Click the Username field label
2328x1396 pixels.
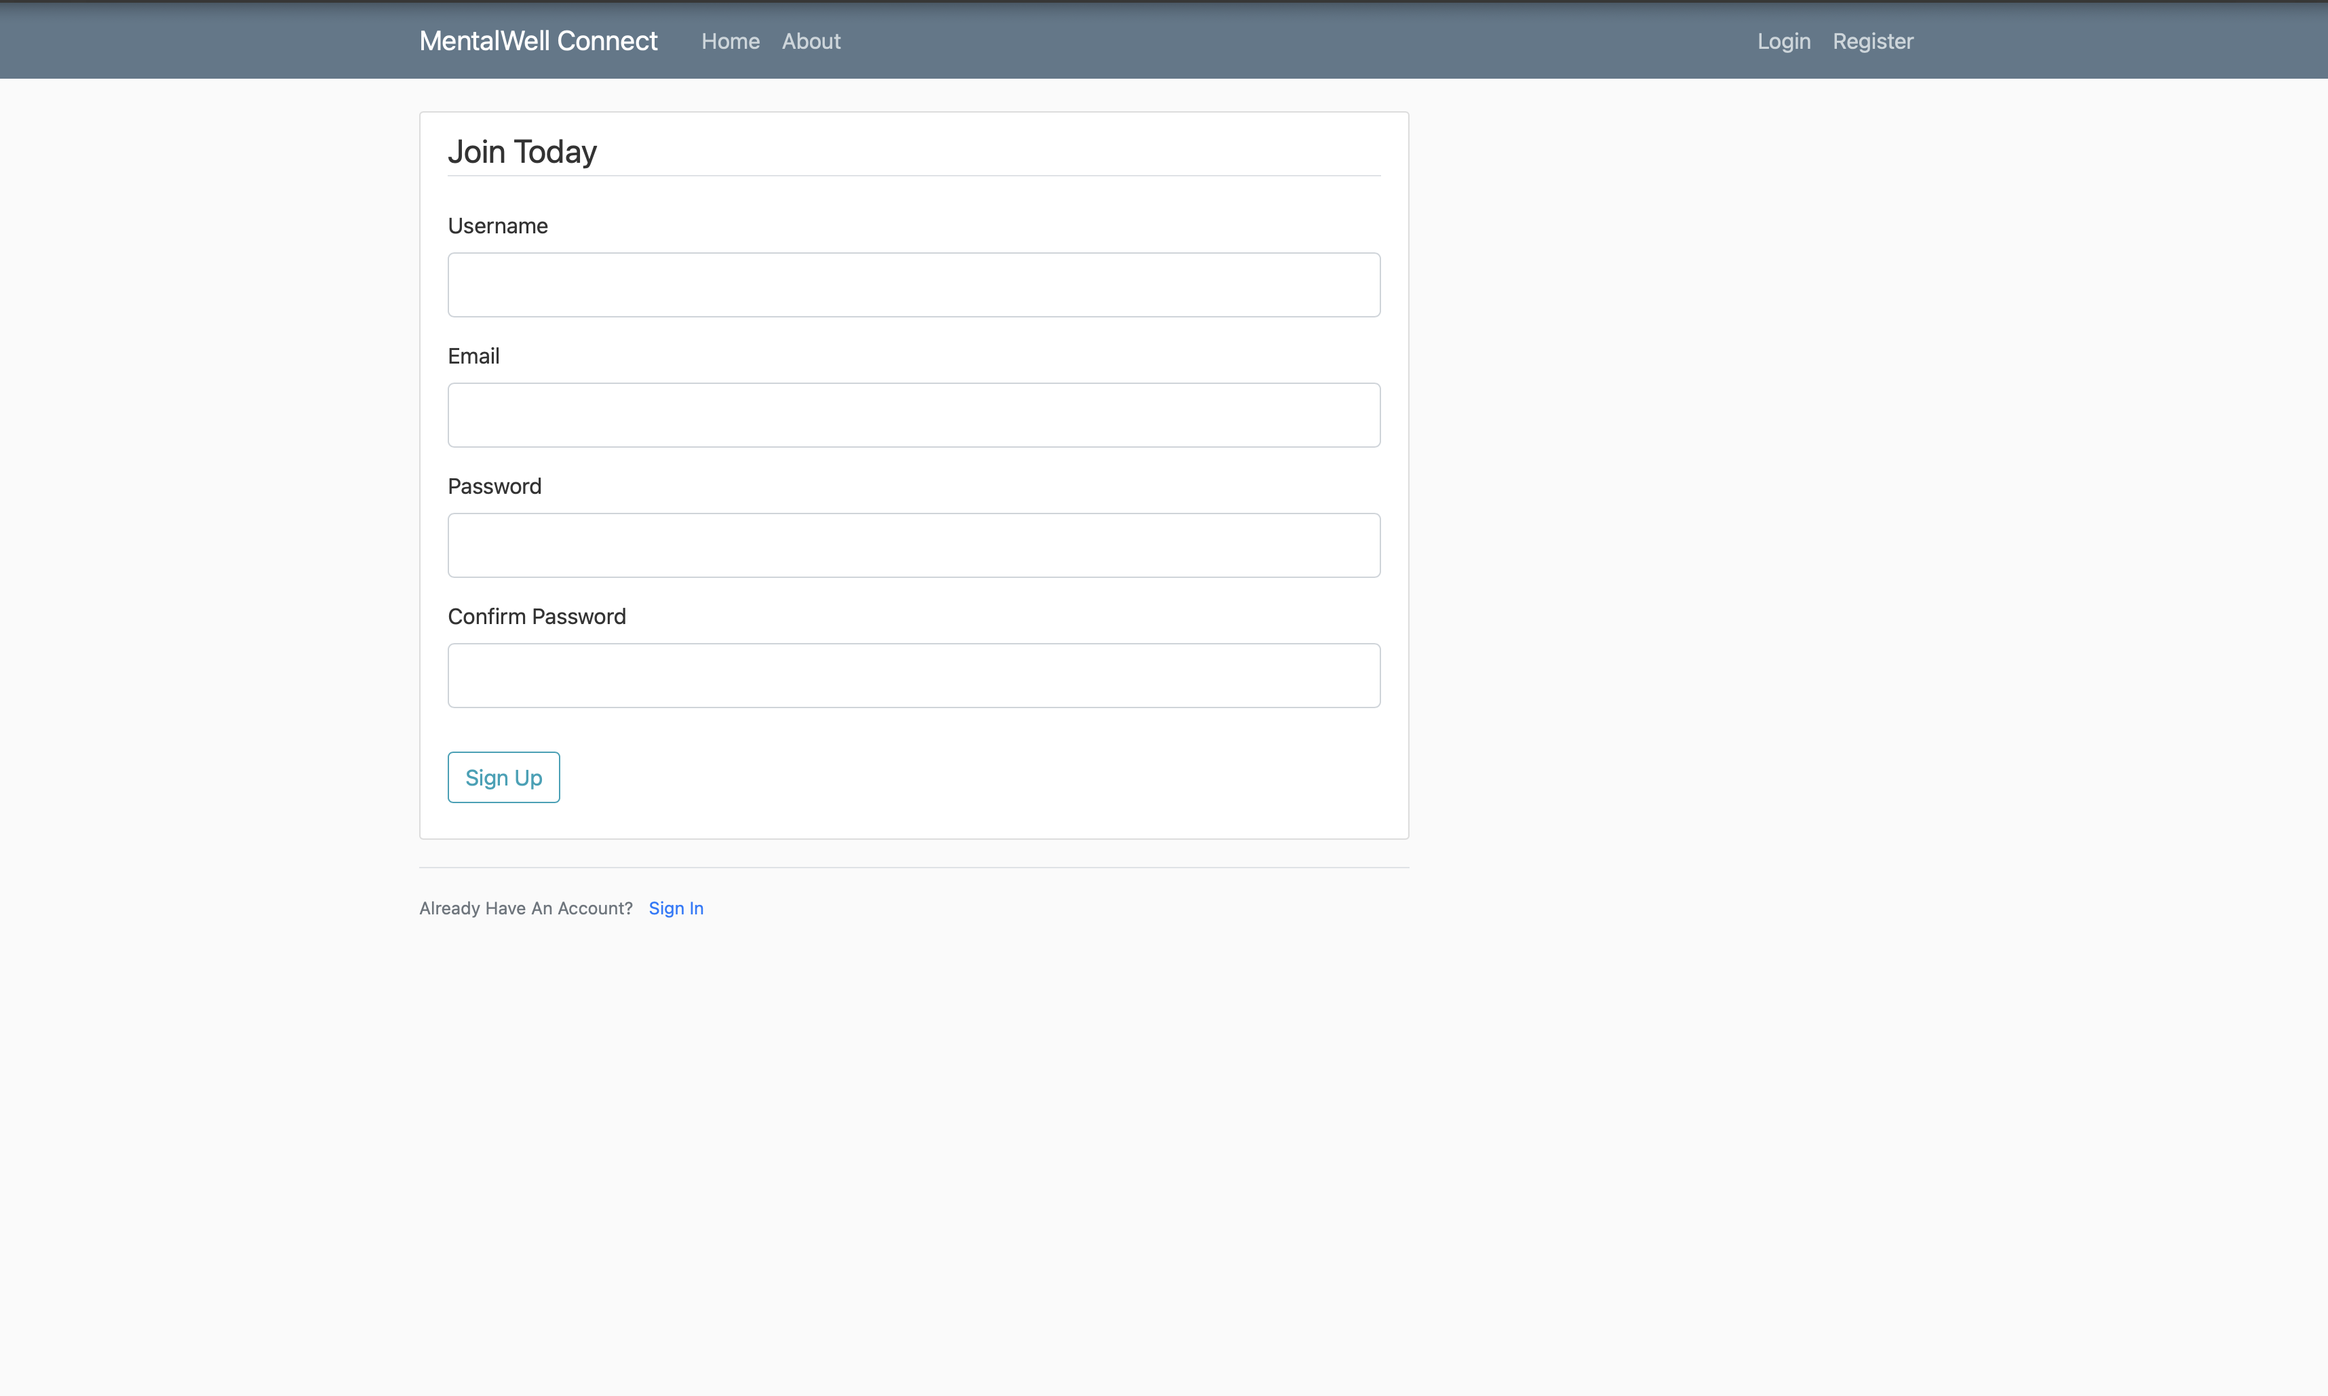(x=498, y=226)
